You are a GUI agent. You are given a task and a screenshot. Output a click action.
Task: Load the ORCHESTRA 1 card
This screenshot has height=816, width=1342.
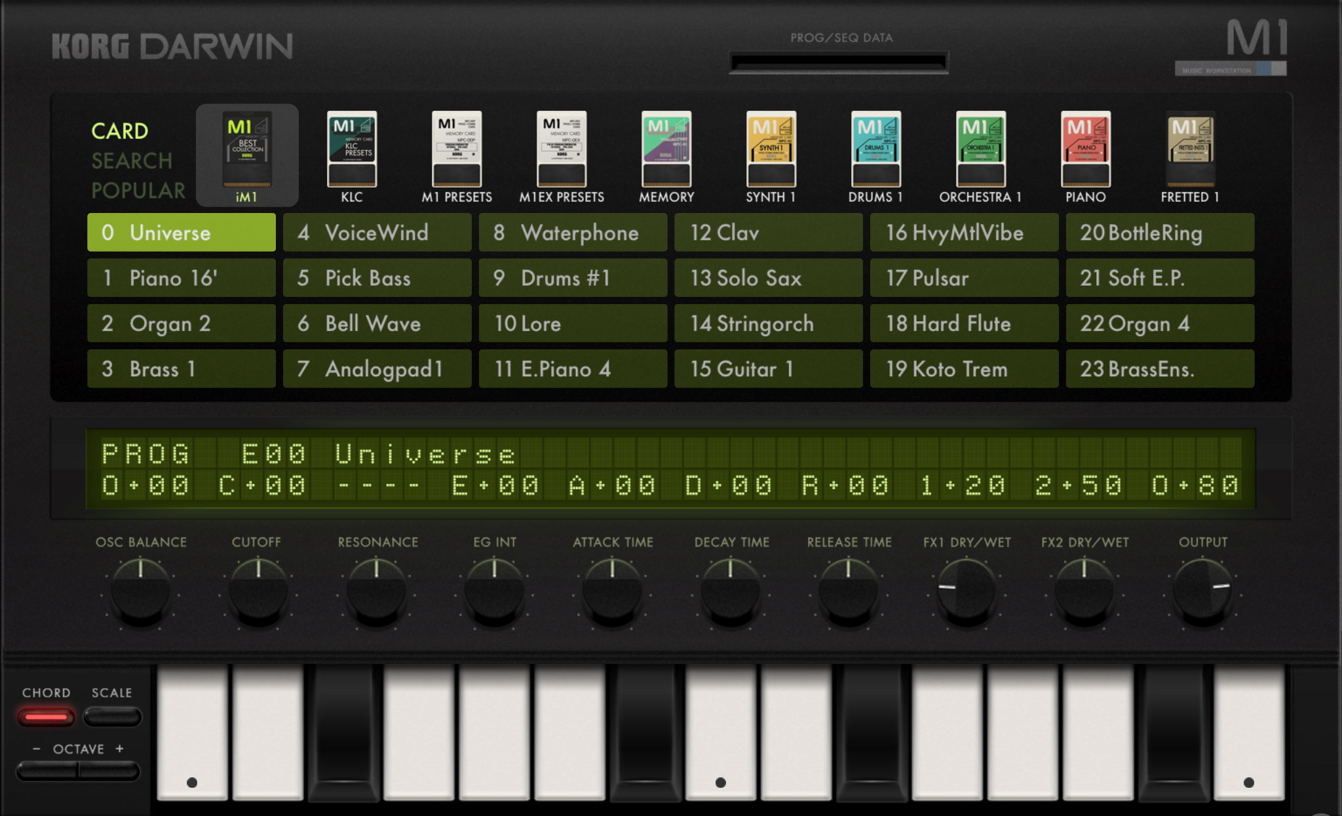point(981,157)
